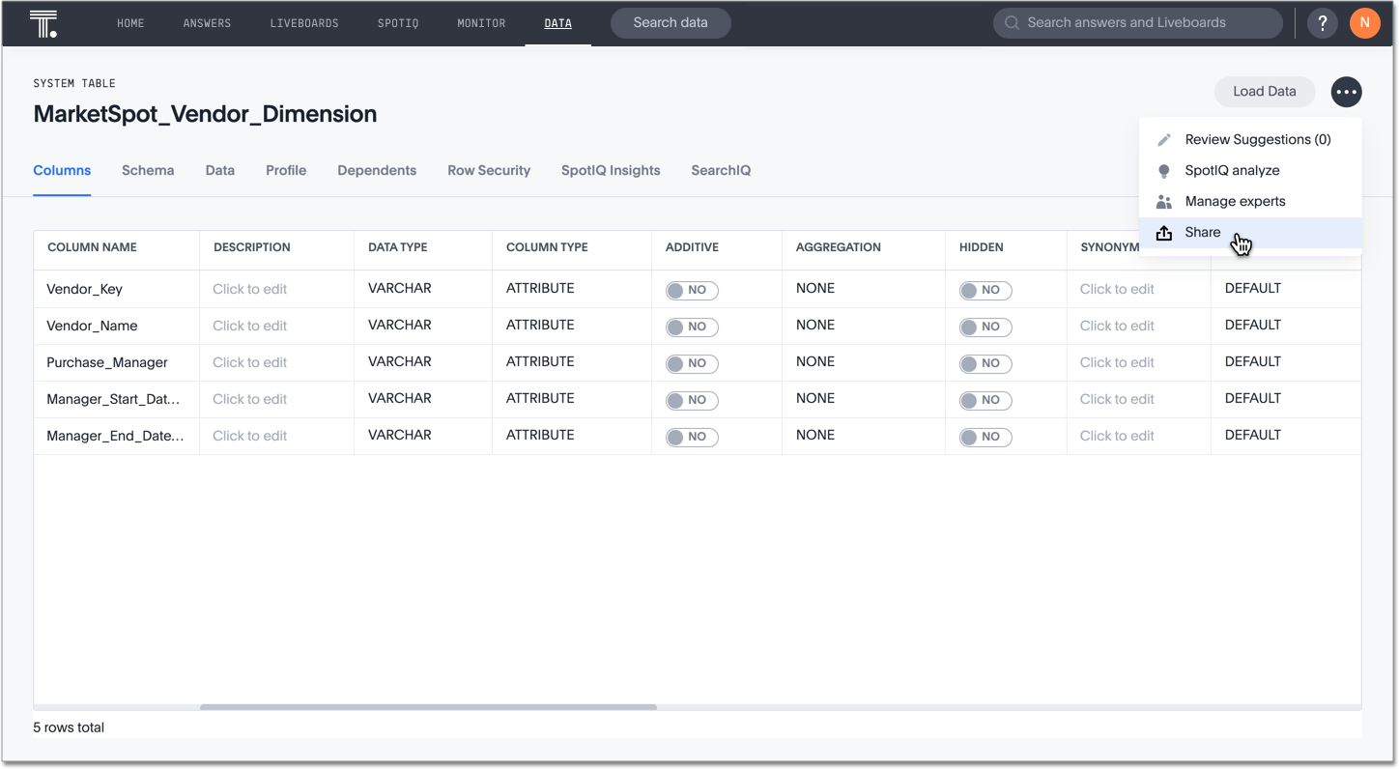Click the ThoughtSpot logo icon
Viewport: 1399px width, 769px height.
point(43,23)
